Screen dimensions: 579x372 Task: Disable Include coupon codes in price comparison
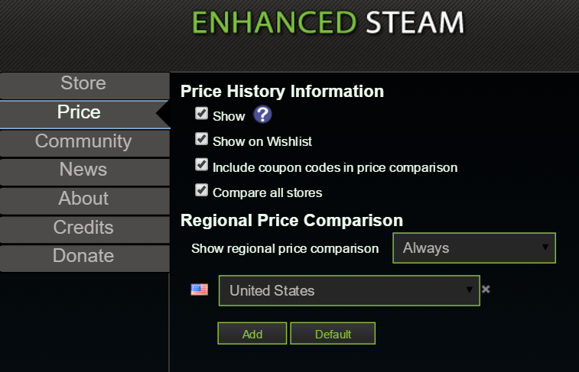coord(202,164)
